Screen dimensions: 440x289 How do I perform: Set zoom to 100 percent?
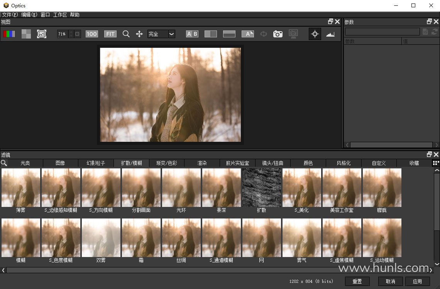(x=91, y=34)
